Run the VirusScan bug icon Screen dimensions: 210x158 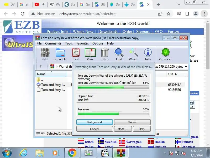click(165, 54)
